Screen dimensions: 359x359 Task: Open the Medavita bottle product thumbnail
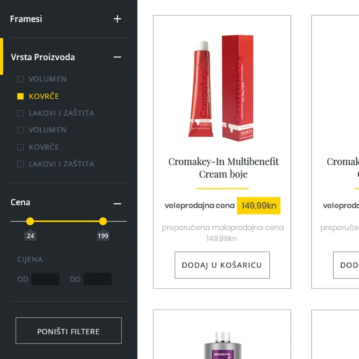point(222,345)
